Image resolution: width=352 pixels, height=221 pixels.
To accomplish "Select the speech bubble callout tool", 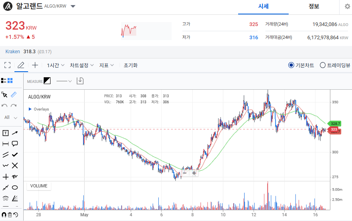I will coord(15,144).
